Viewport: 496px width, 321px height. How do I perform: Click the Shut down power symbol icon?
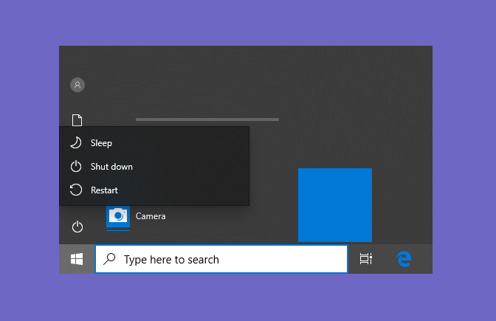click(76, 166)
